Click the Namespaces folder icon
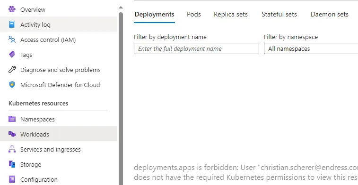Screen dimensions: 358x185 (x=12, y=119)
